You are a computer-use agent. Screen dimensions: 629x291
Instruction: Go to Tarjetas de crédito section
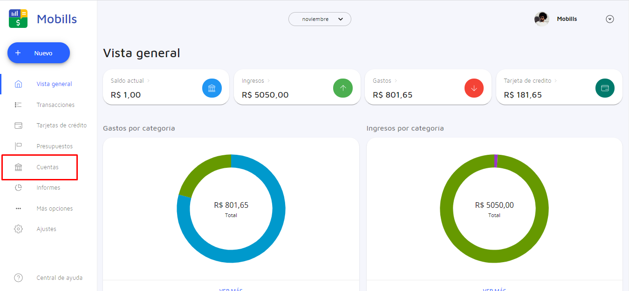tap(62, 126)
